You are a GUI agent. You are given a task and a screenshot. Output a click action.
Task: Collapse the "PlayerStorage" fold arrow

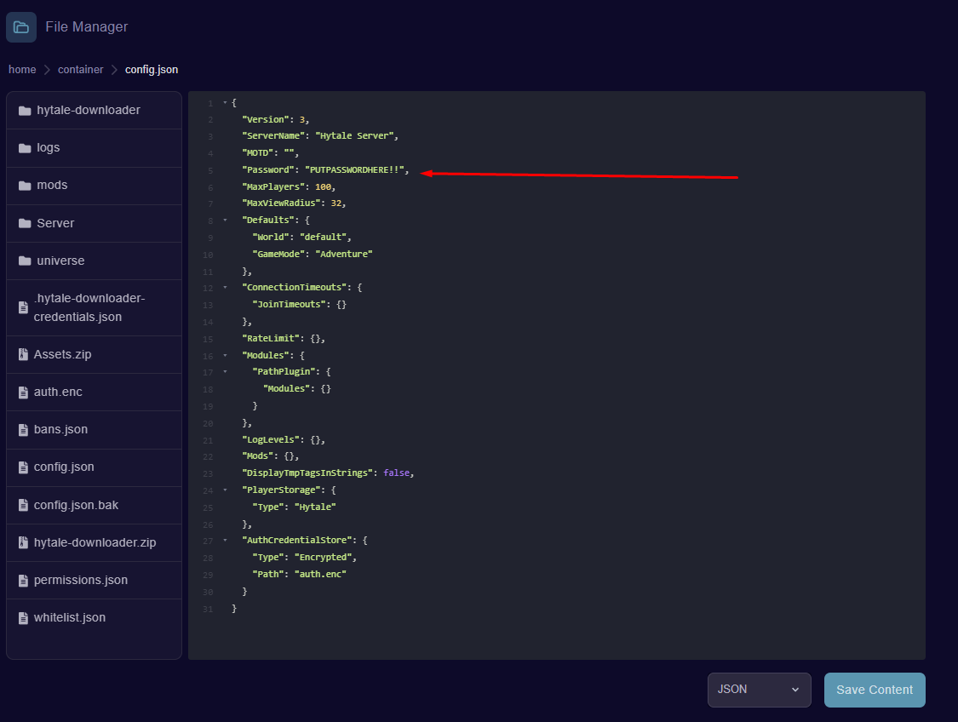(x=225, y=490)
